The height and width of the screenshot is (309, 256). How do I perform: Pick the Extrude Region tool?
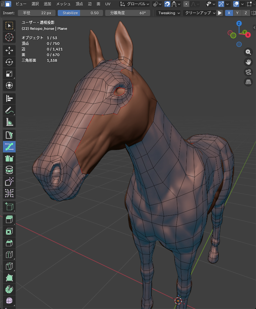9,219
